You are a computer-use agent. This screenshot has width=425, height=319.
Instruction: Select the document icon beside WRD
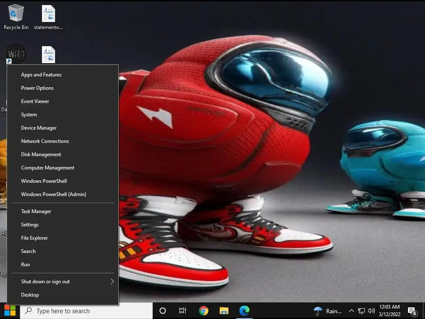pyautogui.click(x=49, y=55)
